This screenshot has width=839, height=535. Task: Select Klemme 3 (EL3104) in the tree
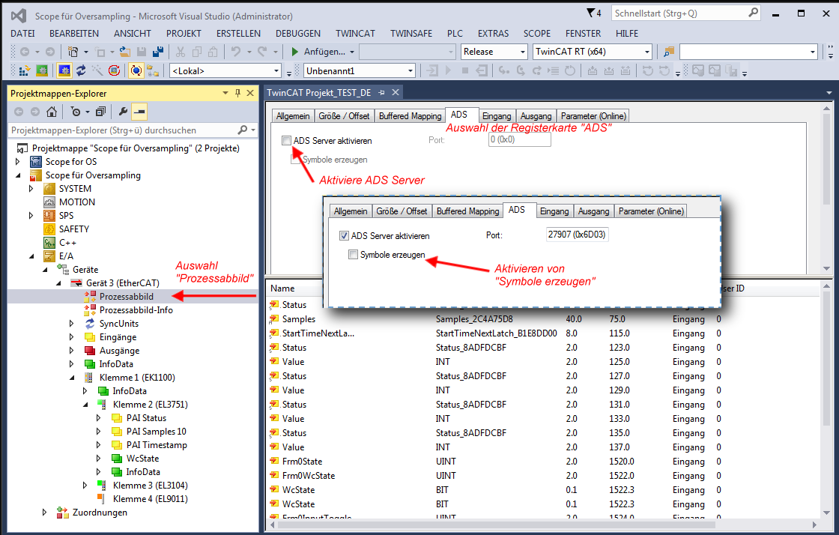pos(150,486)
